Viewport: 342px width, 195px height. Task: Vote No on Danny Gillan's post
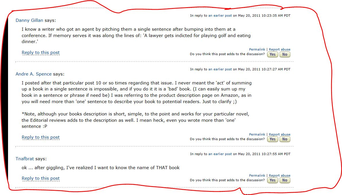(285, 54)
